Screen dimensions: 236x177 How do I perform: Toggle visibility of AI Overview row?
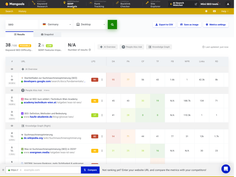coord(12,69)
